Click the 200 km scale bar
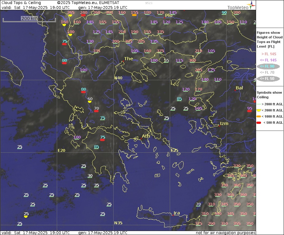This screenshot has height=235, width=284. 29,20
